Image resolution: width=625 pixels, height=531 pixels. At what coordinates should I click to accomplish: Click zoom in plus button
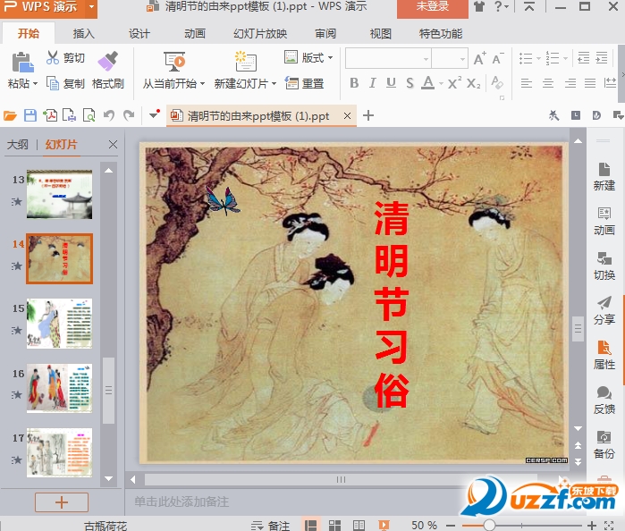click(592, 526)
